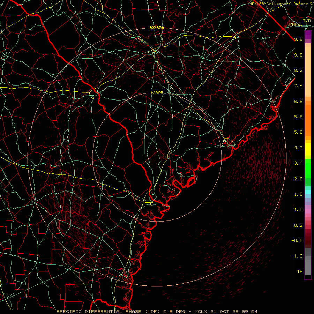Click the "SPECIFIC DIFFERENTIAL PHASE (KDP)" caption
Viewport: 314px width, 314px height.
pos(109,312)
